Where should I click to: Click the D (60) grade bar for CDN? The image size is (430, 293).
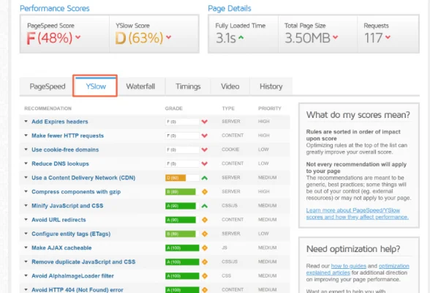tap(182, 178)
